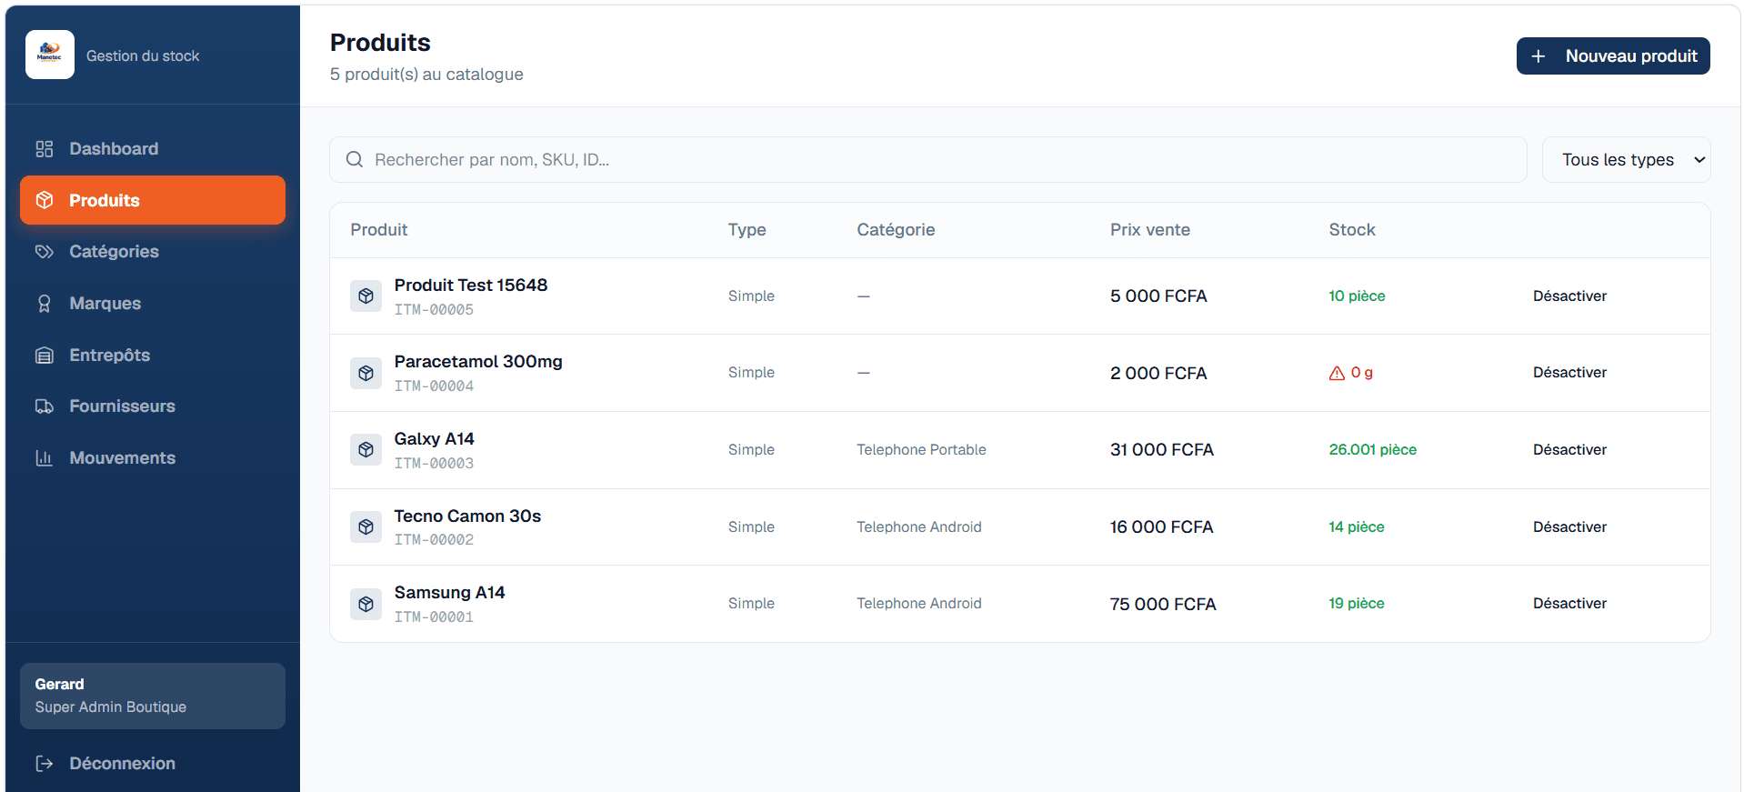The width and height of the screenshot is (1744, 792).
Task: Select the Galxy A14 name
Action: (x=434, y=439)
